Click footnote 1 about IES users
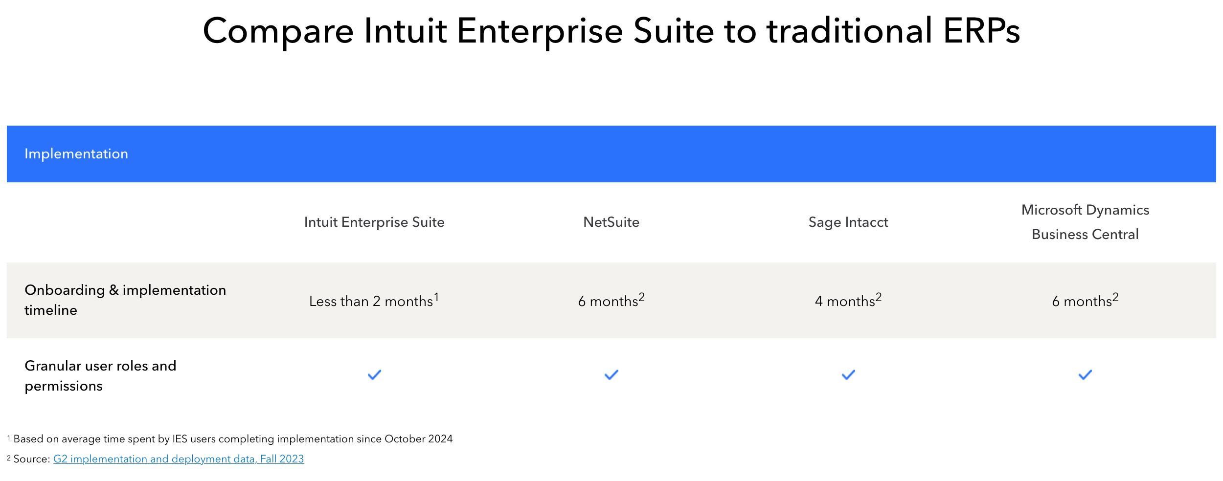The image size is (1223, 481). [x=230, y=439]
